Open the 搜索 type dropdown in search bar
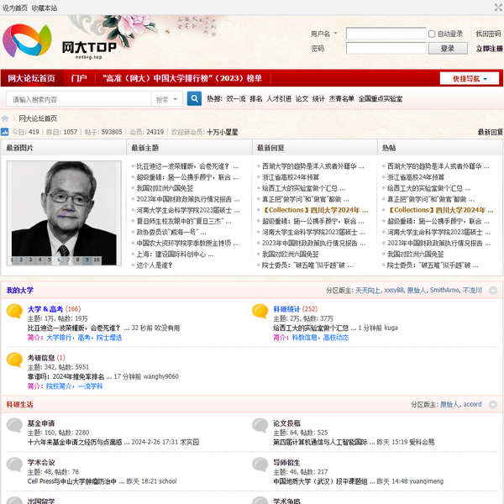Image resolution: width=504 pixels, height=504 pixels. [x=165, y=99]
